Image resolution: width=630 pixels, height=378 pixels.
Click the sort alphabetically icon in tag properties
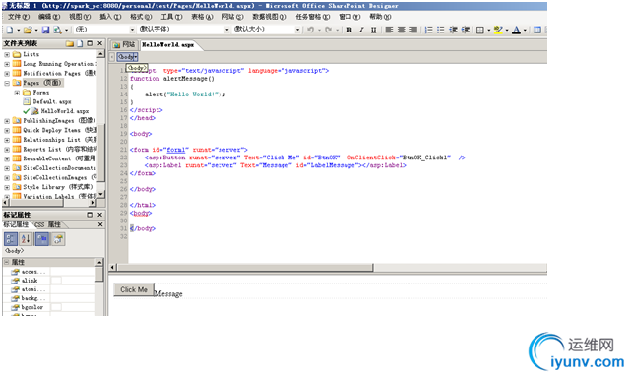pyautogui.click(x=26, y=239)
